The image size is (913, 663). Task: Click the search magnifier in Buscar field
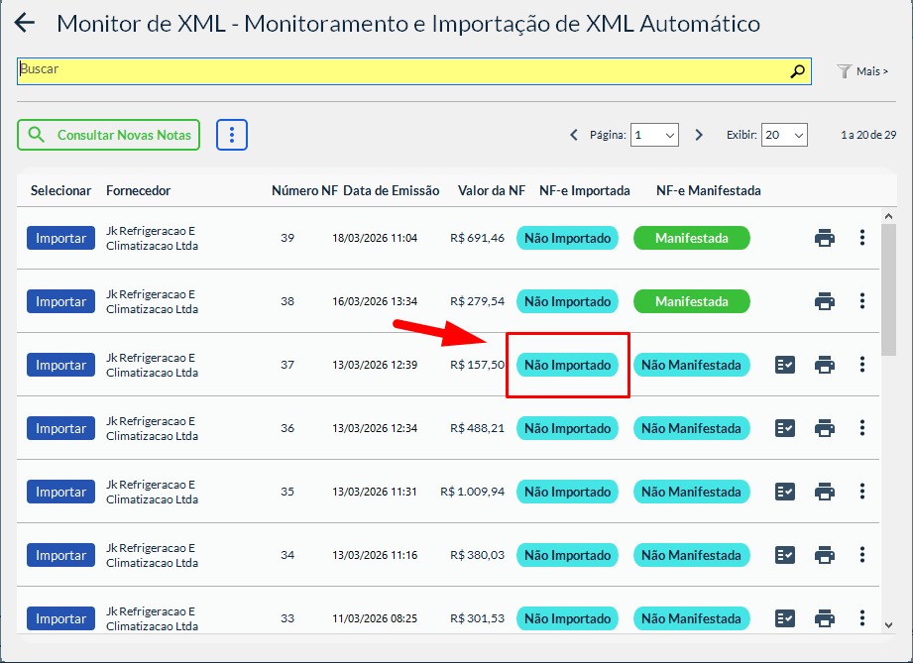click(x=797, y=71)
